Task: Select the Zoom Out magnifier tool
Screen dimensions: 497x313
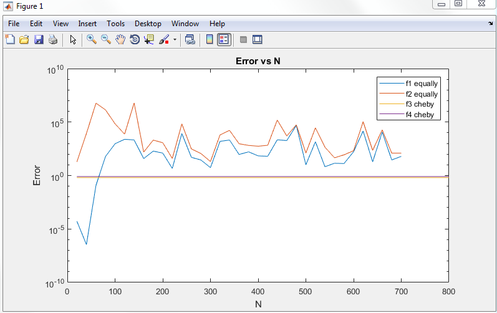Action: (106, 39)
